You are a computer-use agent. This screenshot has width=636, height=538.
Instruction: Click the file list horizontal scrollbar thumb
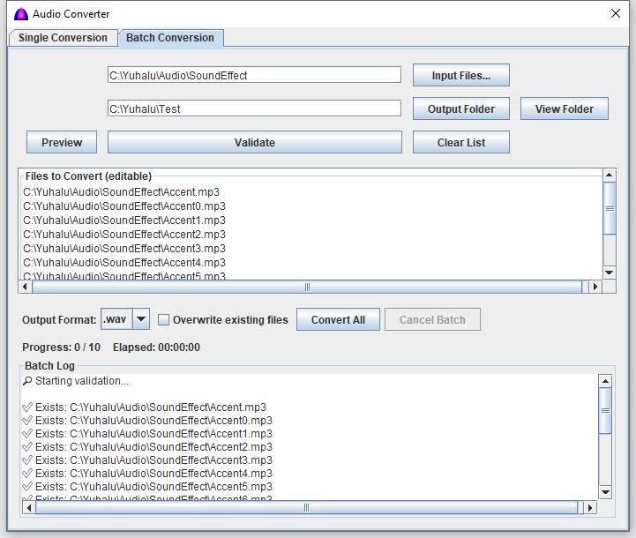(307, 287)
